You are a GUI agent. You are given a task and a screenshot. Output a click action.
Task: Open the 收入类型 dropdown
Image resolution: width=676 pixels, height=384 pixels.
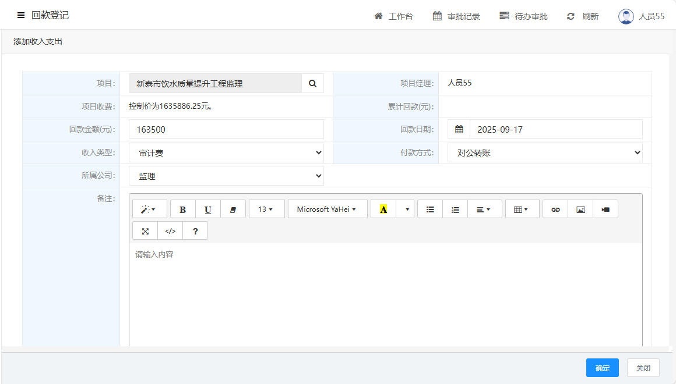point(226,153)
